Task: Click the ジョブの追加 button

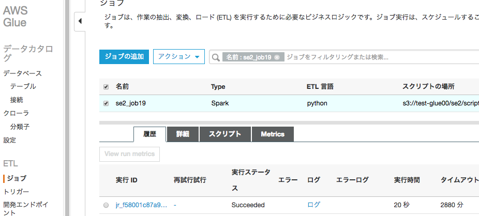Action: tap(124, 57)
